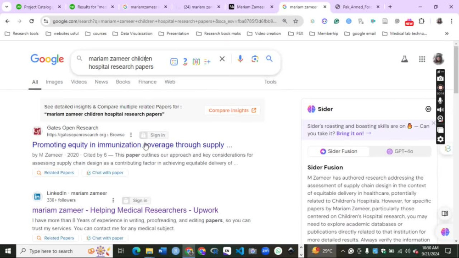Click the extension icon with red NEW badge
Viewport: 459px width, 258px height.
(409, 22)
